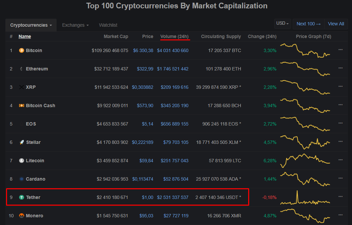Select the Tether coin icon

point(21,197)
